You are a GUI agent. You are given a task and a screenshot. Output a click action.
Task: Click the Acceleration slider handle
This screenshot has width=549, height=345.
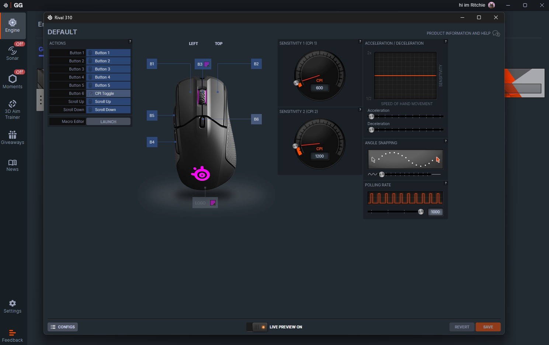pos(371,116)
